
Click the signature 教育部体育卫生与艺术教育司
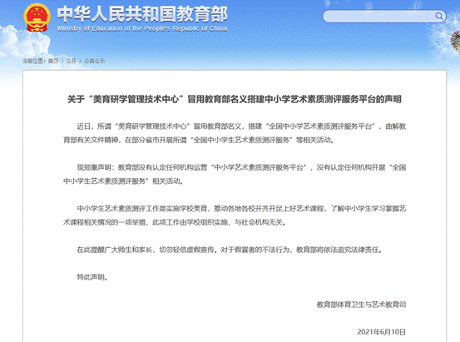click(x=361, y=305)
